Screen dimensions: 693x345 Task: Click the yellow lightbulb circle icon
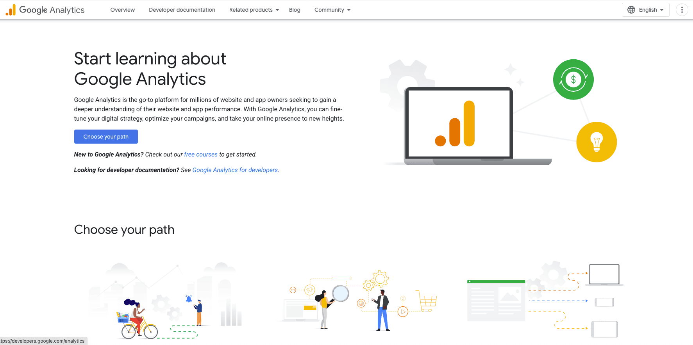coord(597,142)
